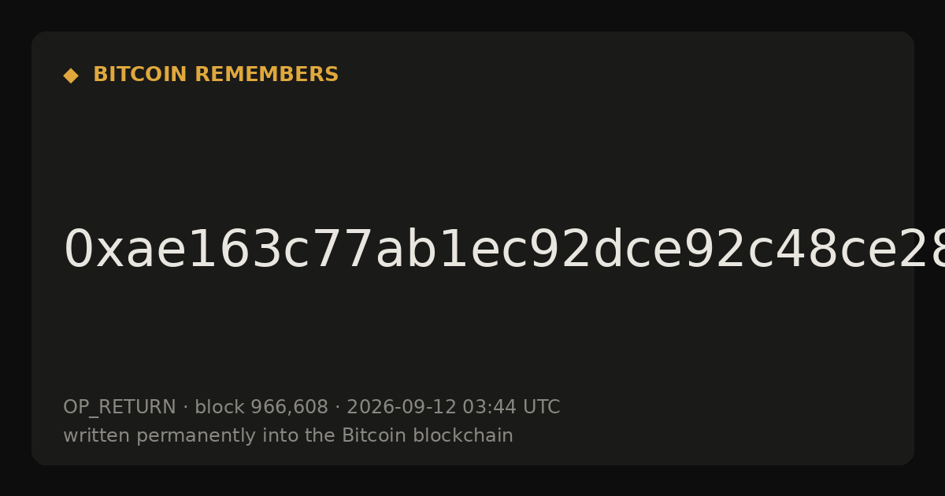945x496 pixels.
Task: Click the block number 966,608
Action: (x=289, y=408)
